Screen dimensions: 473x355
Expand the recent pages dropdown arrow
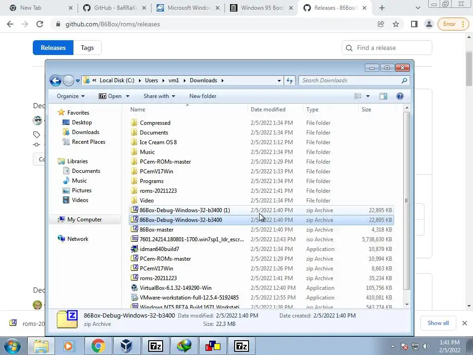(78, 80)
